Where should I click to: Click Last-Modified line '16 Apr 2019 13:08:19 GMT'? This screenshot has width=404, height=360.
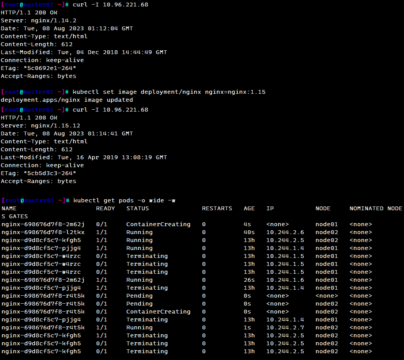[x=84, y=157]
